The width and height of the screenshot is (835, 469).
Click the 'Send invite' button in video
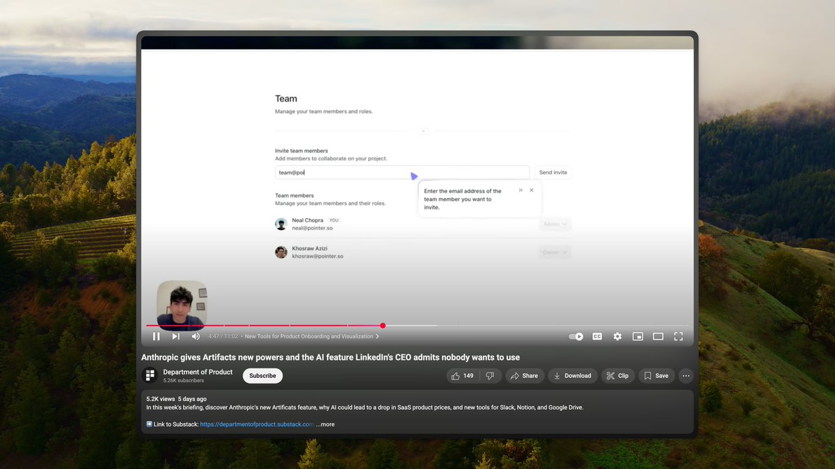click(553, 172)
